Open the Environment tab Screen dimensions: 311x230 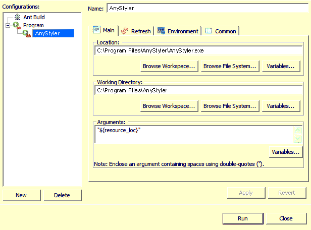click(x=182, y=31)
